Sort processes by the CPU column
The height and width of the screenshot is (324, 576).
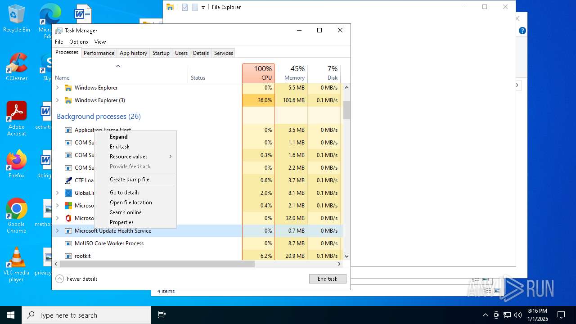[258, 73]
